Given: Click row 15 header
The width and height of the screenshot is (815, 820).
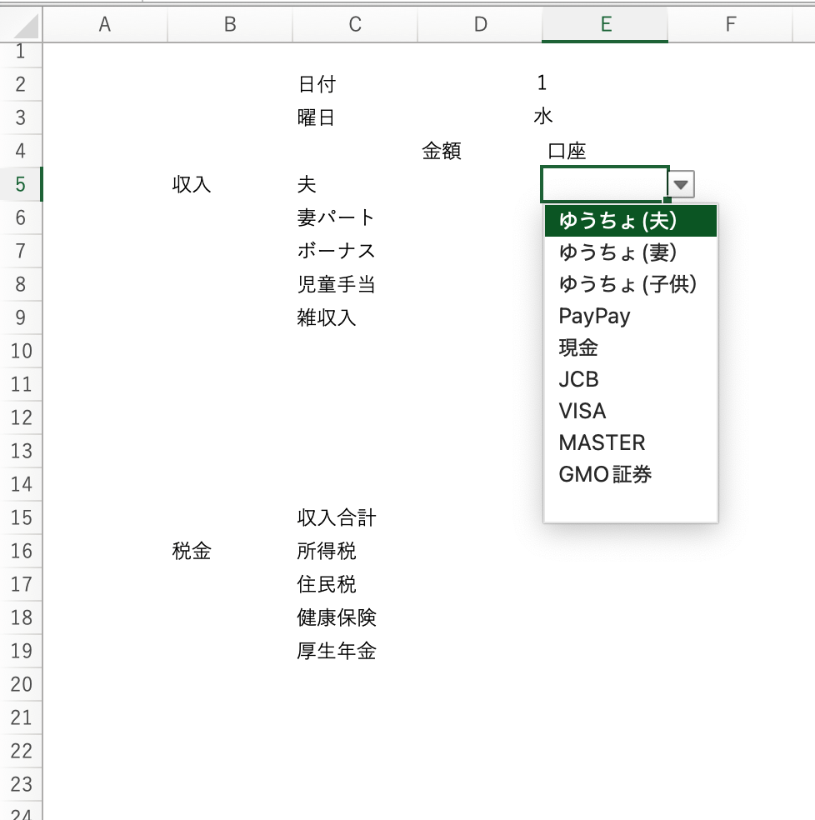Looking at the screenshot, I should pos(20,517).
